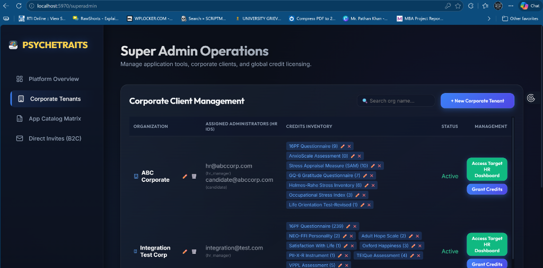543x268 pixels.
Task: Remove Stress Appraisal Measure (SAM) credits
Action: click(x=379, y=166)
